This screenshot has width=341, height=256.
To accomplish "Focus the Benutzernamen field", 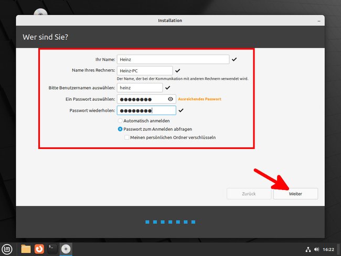I will (x=140, y=88).
